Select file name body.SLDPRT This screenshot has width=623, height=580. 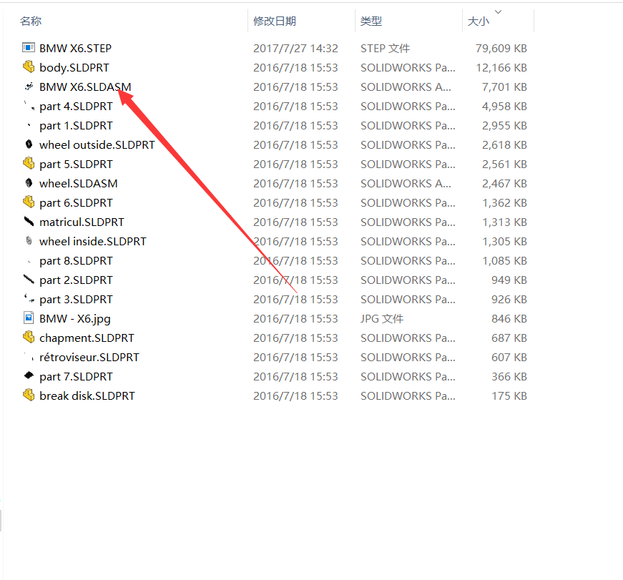click(74, 68)
